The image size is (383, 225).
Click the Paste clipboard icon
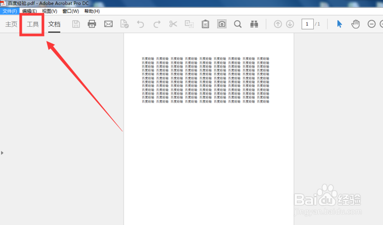click(x=205, y=24)
